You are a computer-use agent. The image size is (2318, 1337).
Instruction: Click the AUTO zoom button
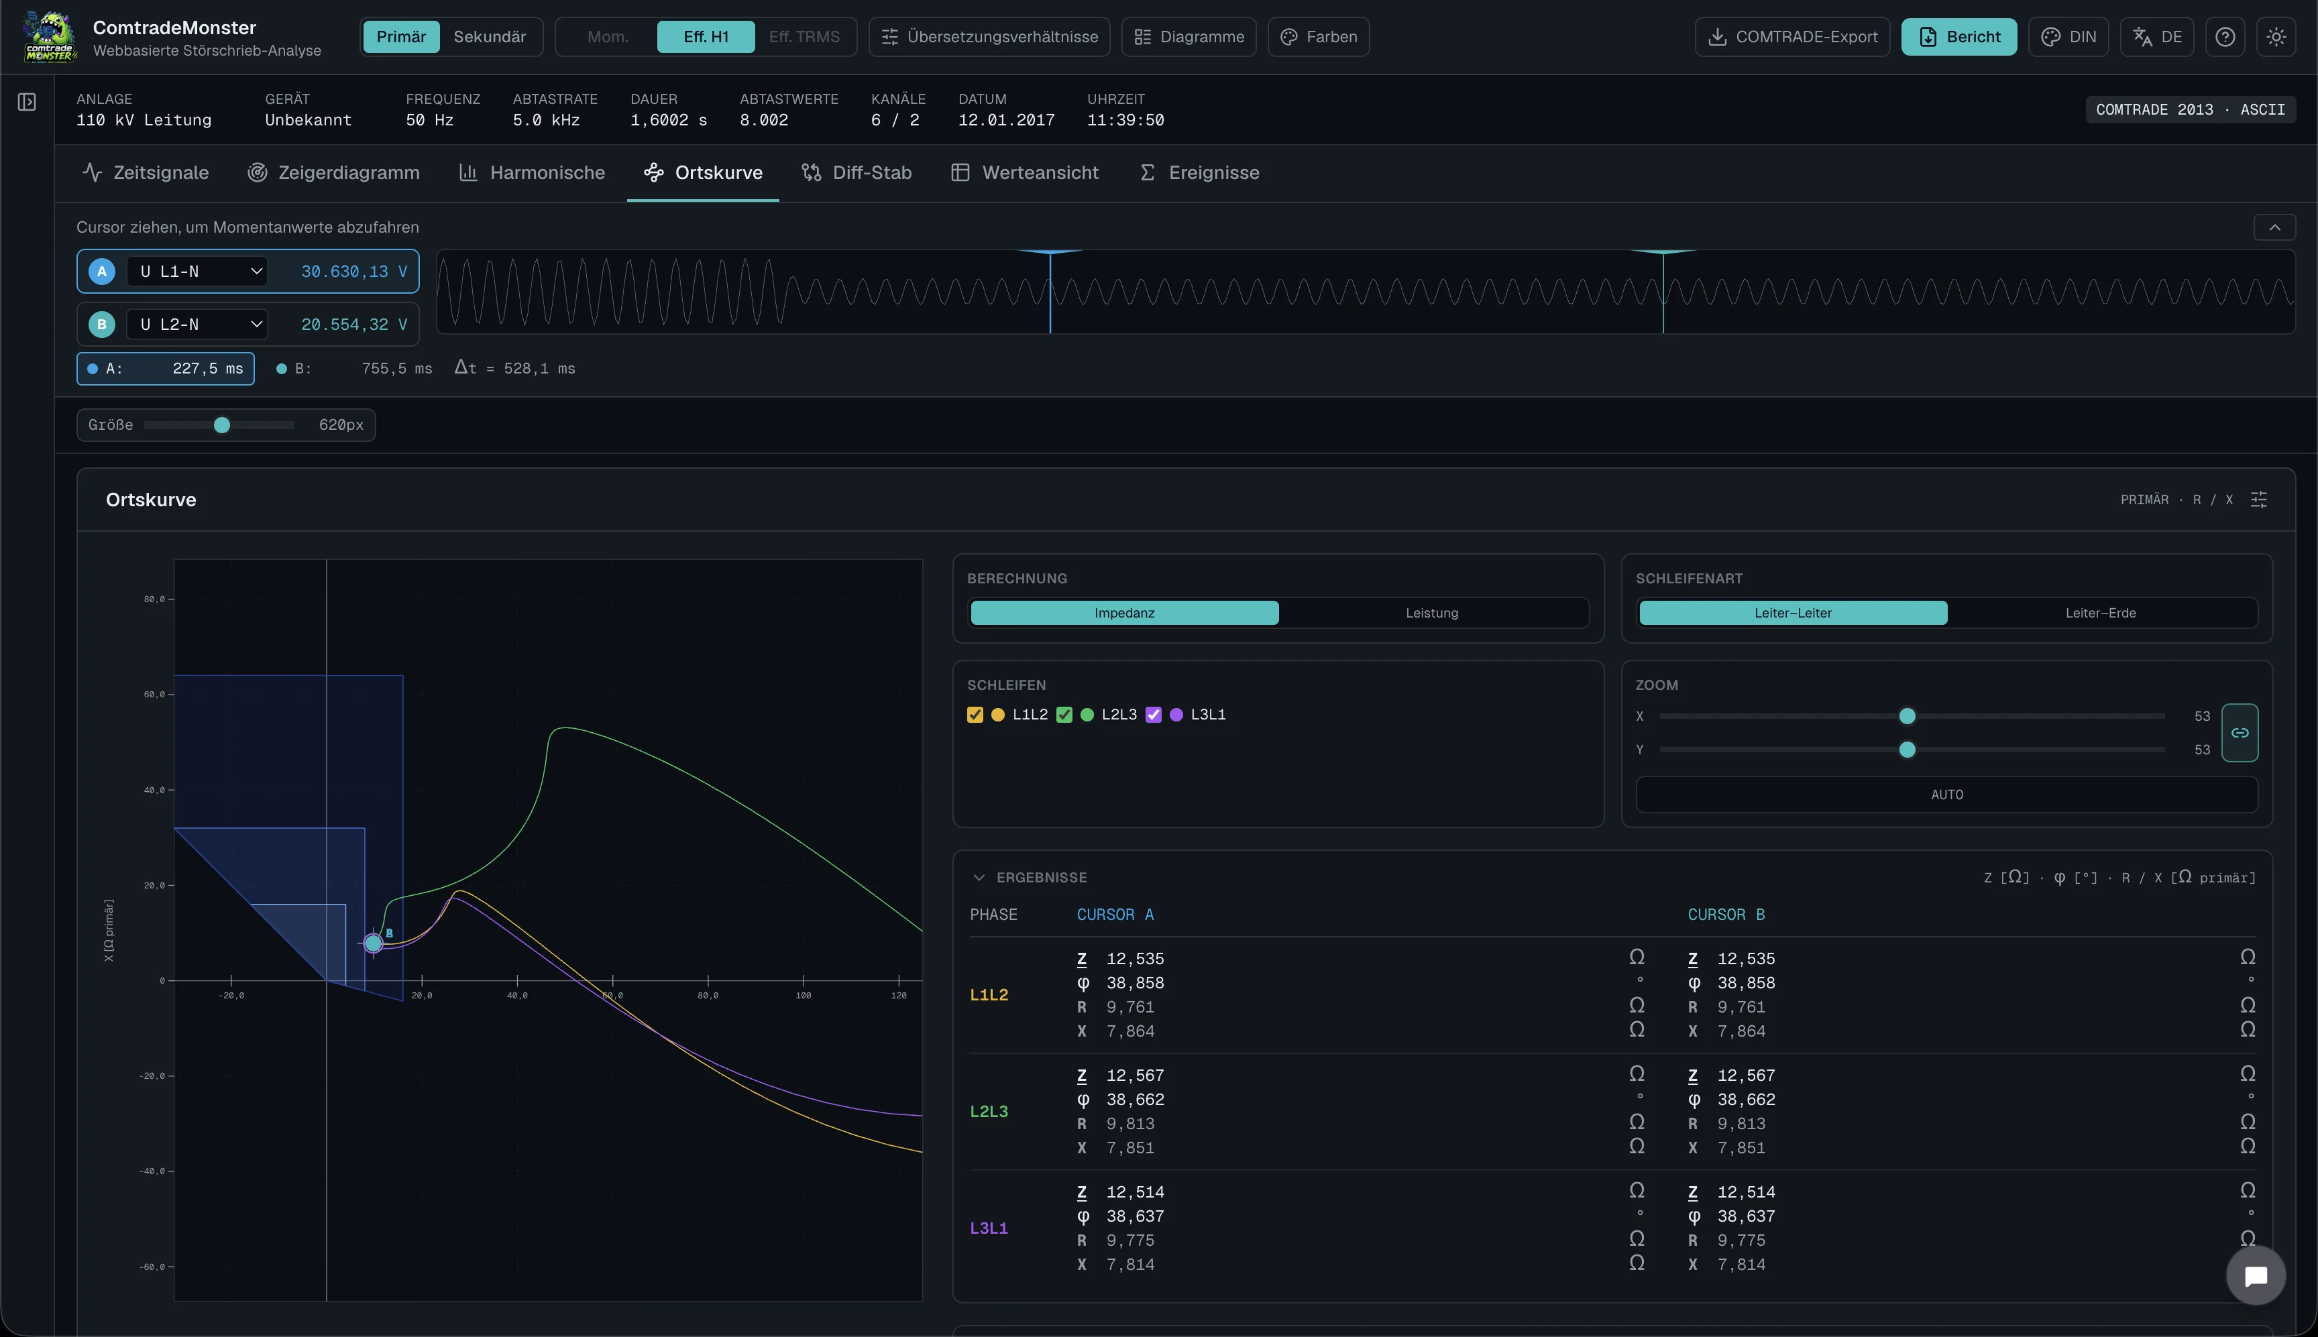[1946, 795]
